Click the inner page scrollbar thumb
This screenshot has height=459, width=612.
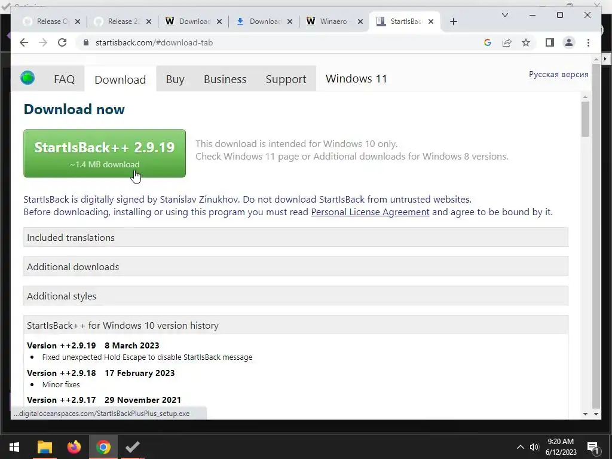point(585,119)
